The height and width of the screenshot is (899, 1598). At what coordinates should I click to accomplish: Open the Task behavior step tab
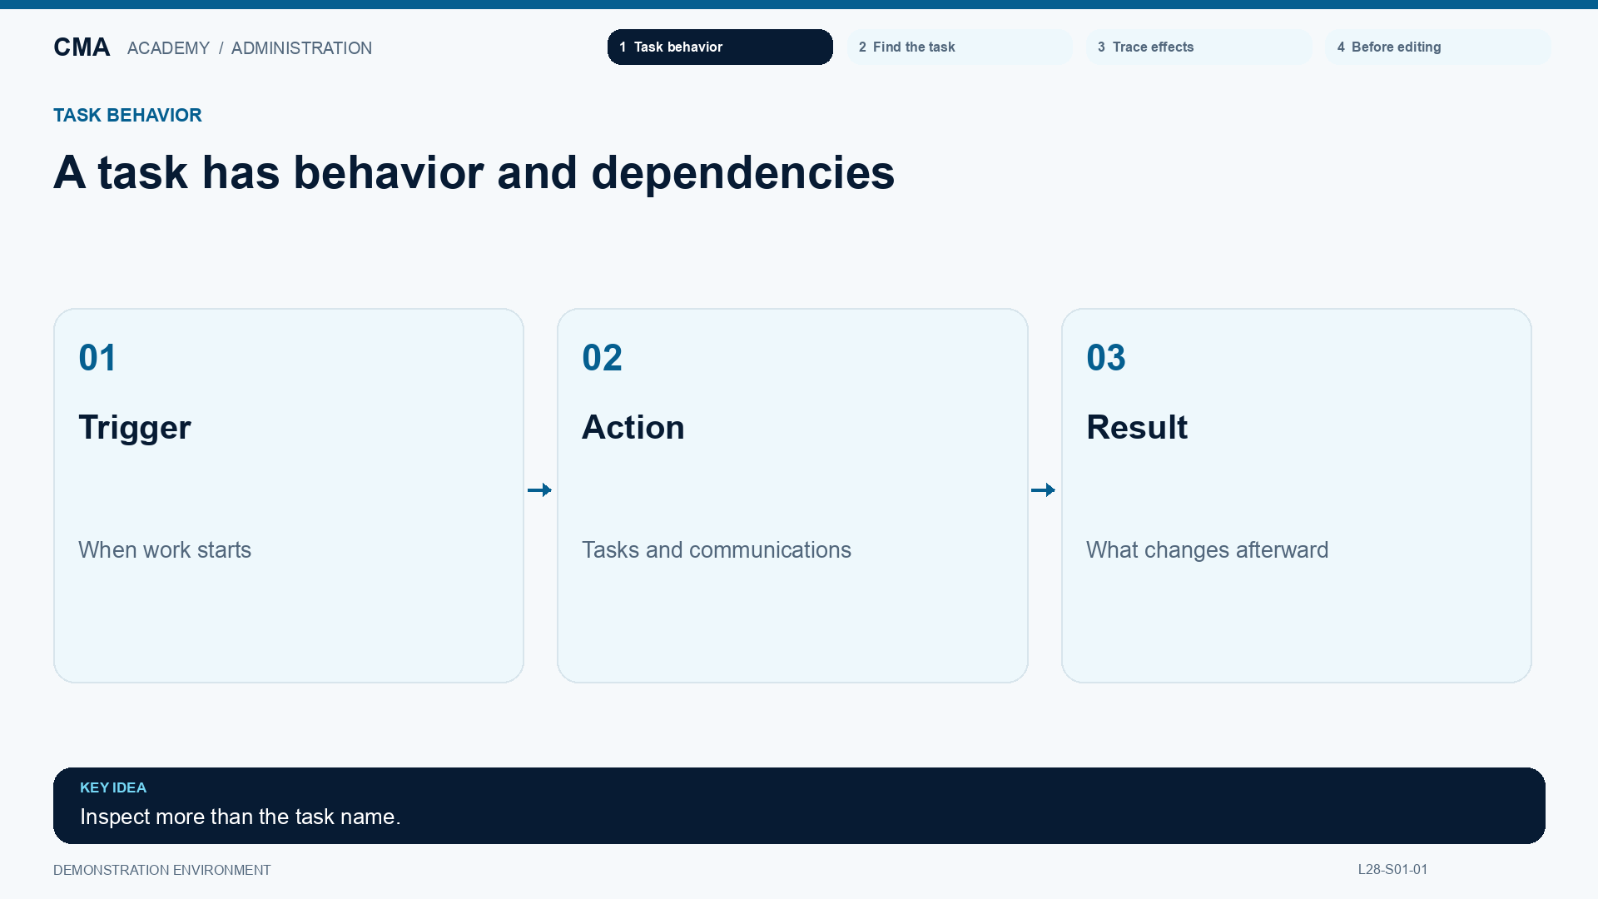720,47
